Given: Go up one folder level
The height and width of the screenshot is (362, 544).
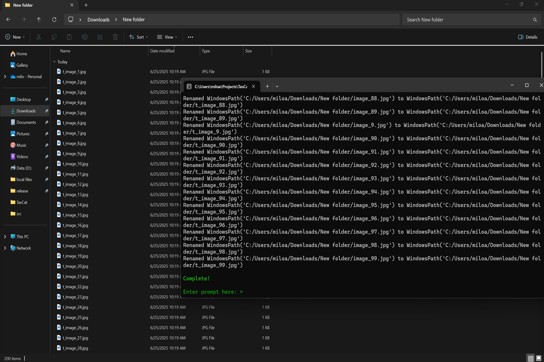Looking at the screenshot, I should point(39,19).
